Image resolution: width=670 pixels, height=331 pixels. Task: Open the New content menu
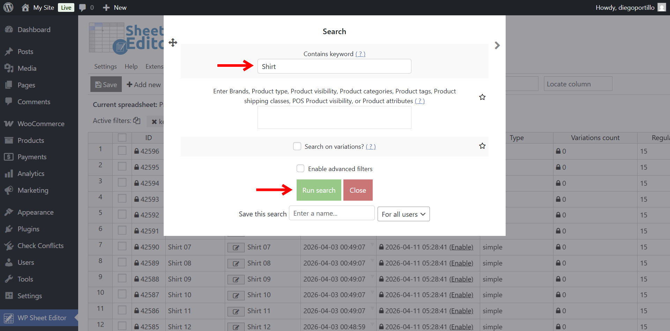[115, 8]
